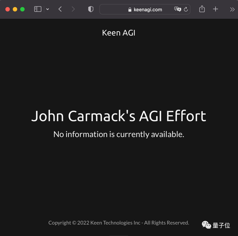Open the Share menu icon
Screen dimensions: 238x236
(x=202, y=9)
